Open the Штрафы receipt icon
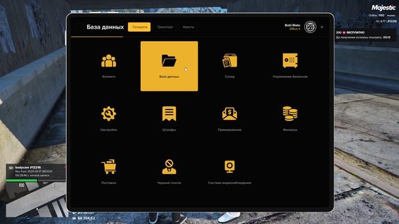This screenshot has height=224, width=399. pyautogui.click(x=169, y=114)
